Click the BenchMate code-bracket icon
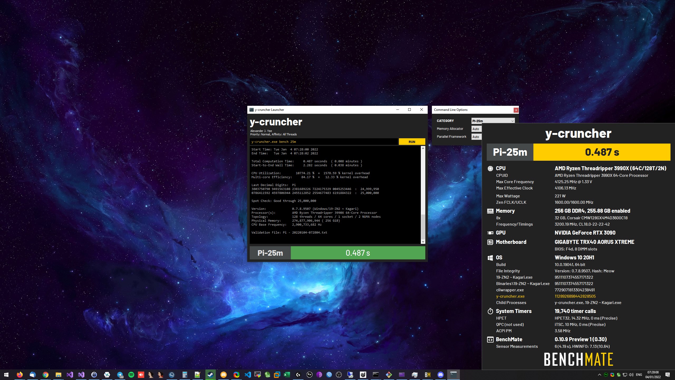The width and height of the screenshot is (675, 380). [x=490, y=340]
